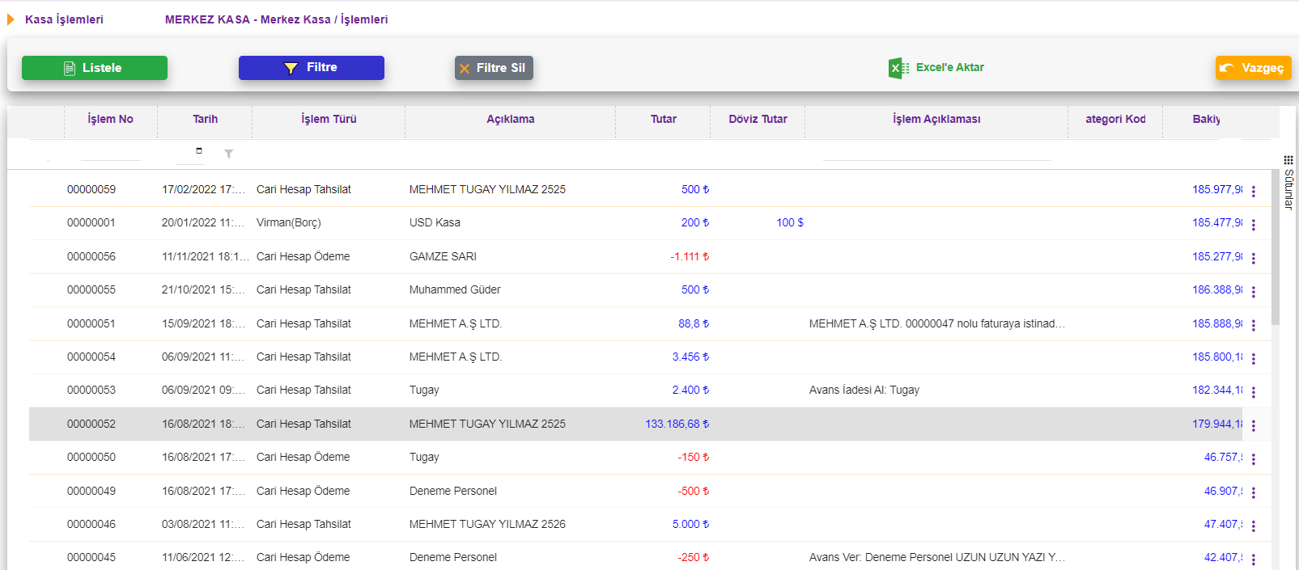Expand the Kasa İşlemleri arrow
The image size is (1299, 570).
tap(11, 19)
